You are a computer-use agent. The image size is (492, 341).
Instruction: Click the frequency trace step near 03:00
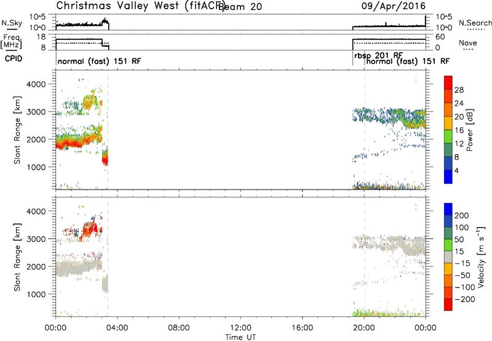(x=102, y=42)
